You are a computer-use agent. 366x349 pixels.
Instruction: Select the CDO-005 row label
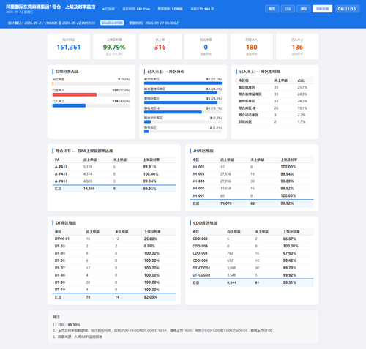tap(200, 253)
